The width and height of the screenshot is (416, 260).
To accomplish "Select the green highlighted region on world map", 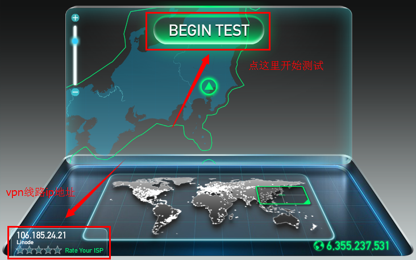I will (x=283, y=195).
